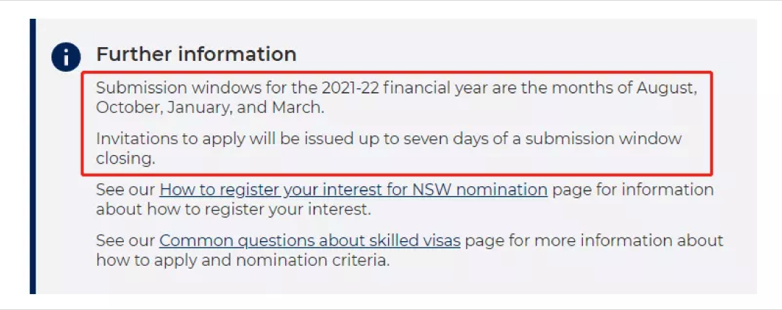This screenshot has height=310, width=782.
Task: Click See our preceding the Common questions link
Action: tap(126, 240)
